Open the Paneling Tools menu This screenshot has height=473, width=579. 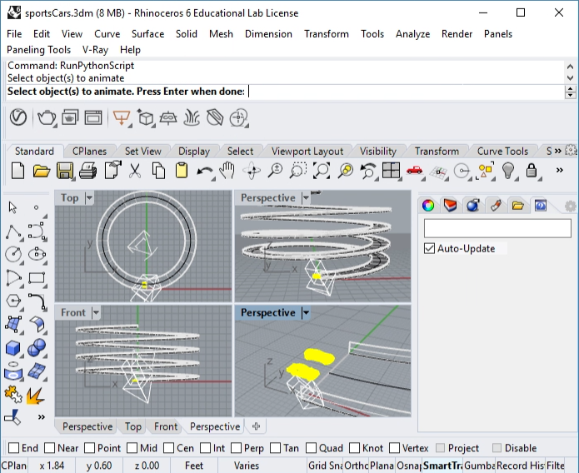point(39,50)
